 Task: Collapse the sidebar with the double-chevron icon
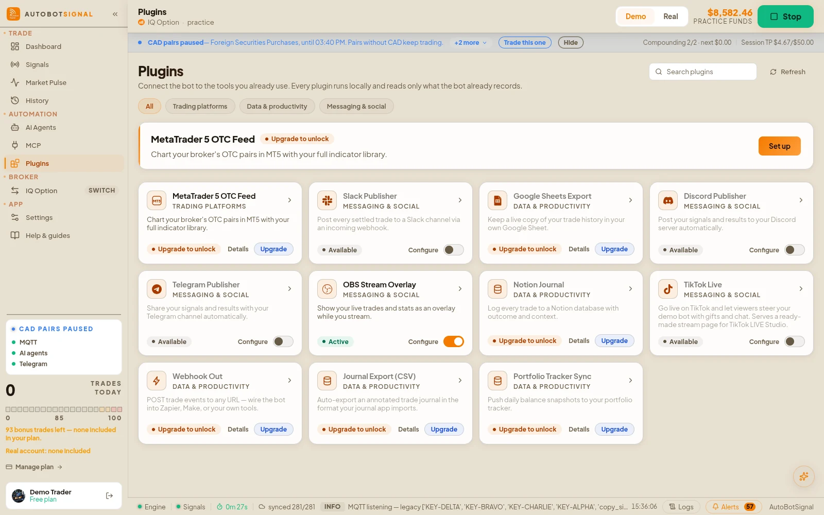point(115,14)
